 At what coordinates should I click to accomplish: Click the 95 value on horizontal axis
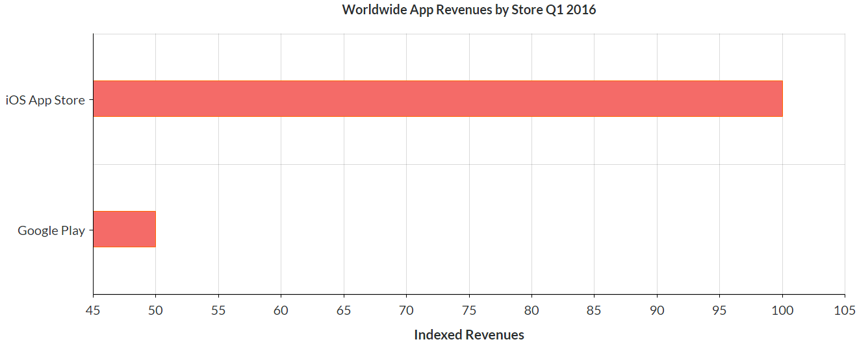coord(719,312)
